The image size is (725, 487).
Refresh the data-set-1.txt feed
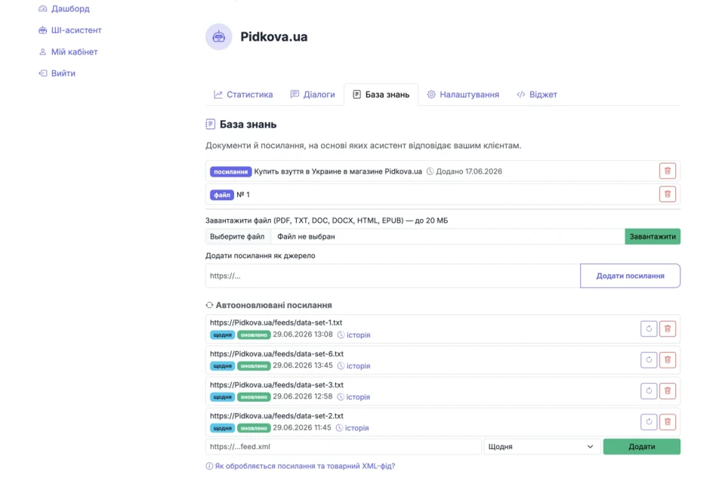coord(649,328)
